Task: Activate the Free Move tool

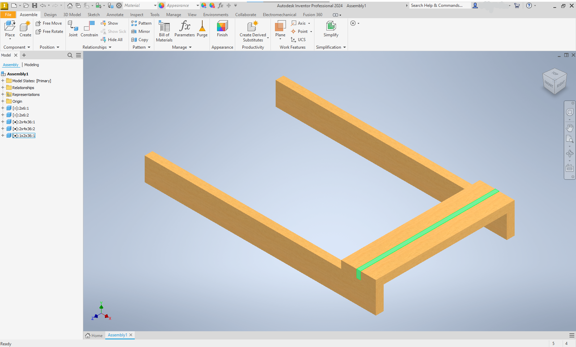Action: tap(49, 23)
